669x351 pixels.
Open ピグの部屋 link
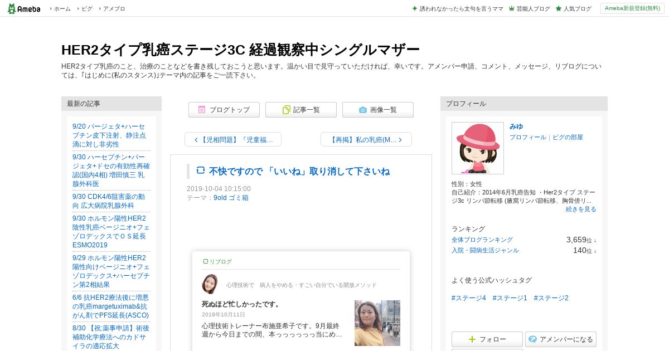568,137
